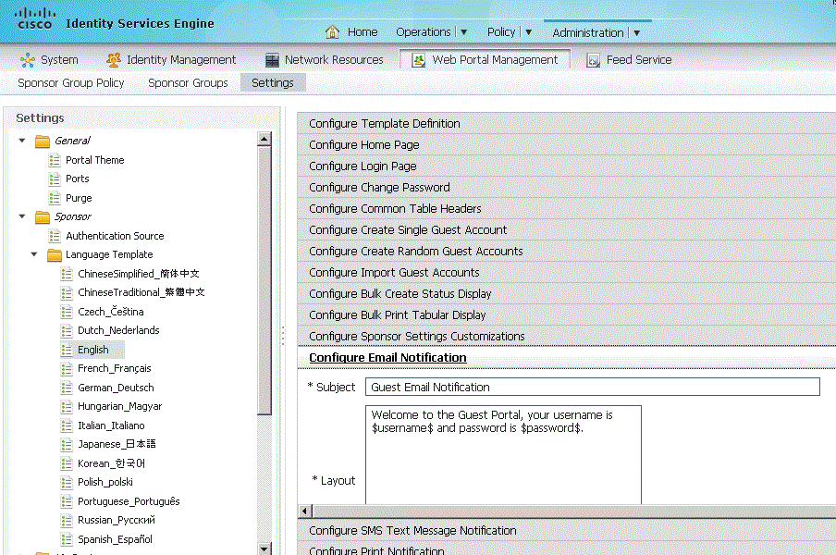The image size is (836, 555).
Task: Click the Portal Theme list icon
Action: point(55,160)
